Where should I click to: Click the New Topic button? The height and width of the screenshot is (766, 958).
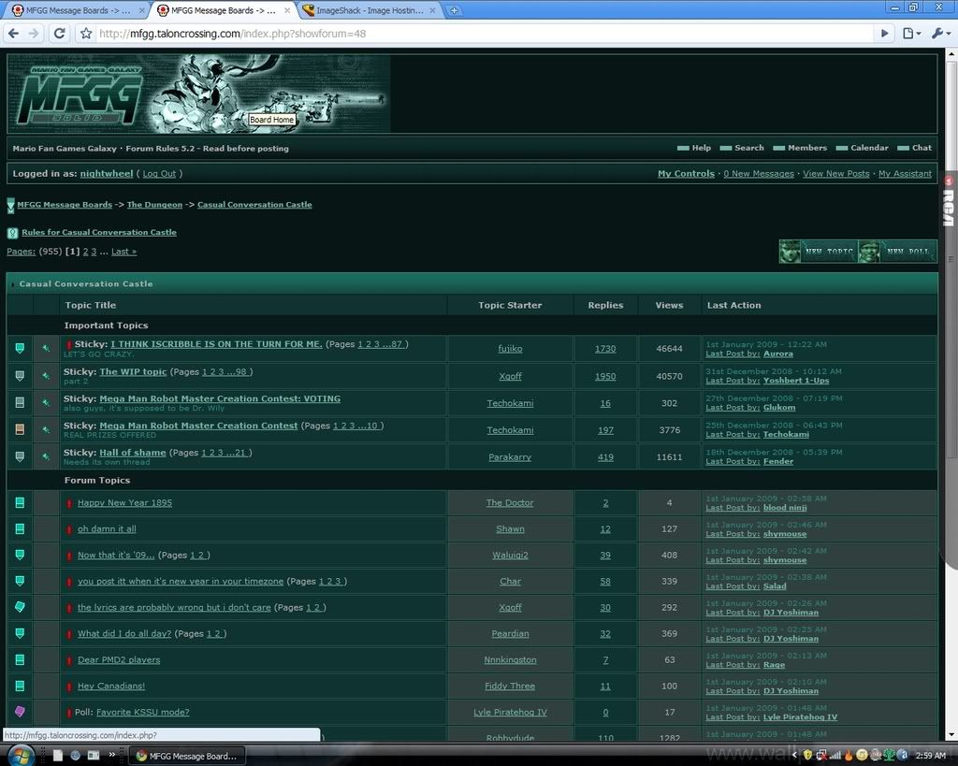pos(819,252)
